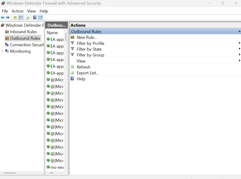241x179 pixels.
Task: Select the New Rule icon in Actions pane
Action: pyautogui.click(x=72, y=37)
